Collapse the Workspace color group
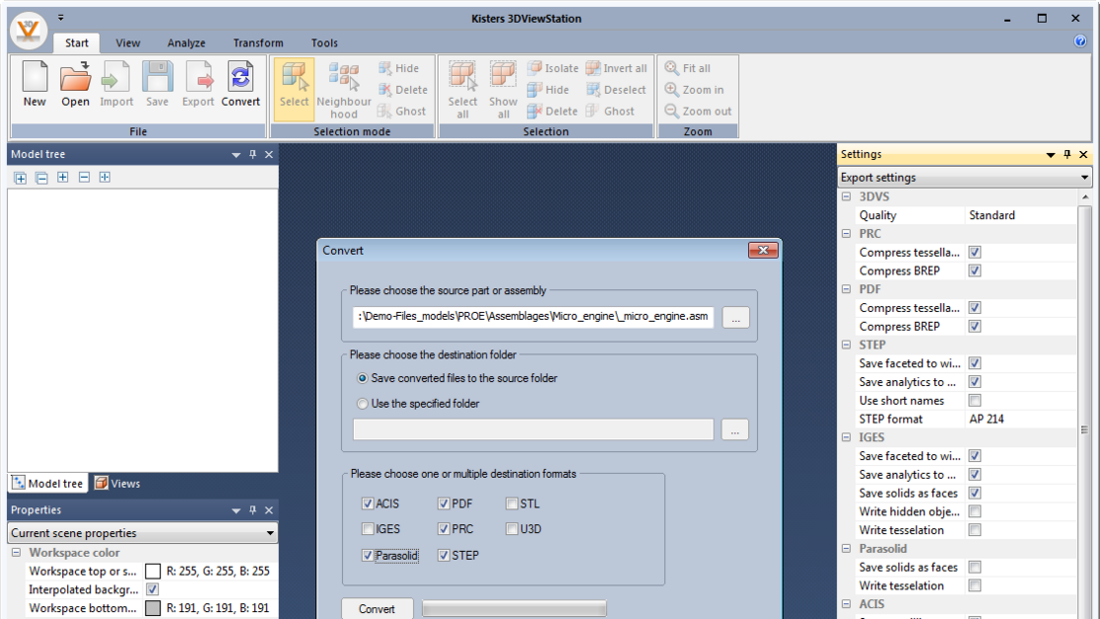The width and height of the screenshot is (1100, 619). click(16, 553)
